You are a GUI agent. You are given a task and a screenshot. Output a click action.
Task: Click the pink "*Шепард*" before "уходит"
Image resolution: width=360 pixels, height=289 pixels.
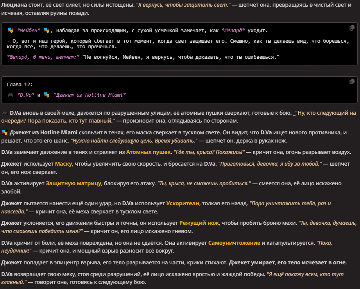click(x=233, y=31)
